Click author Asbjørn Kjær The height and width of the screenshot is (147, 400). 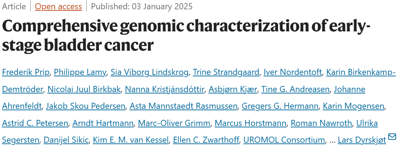coord(233,89)
